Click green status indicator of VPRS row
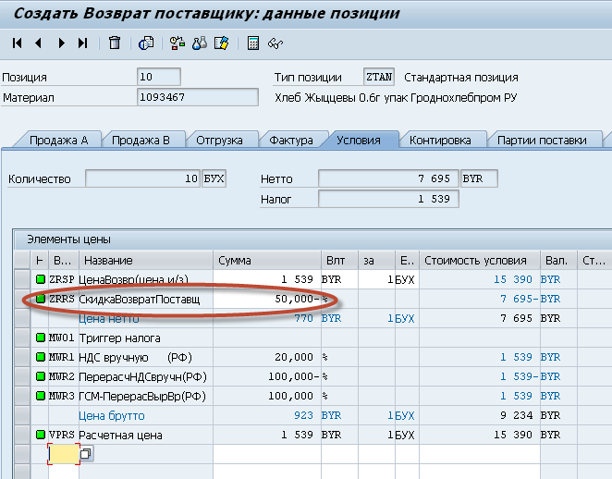This screenshot has width=612, height=479. (x=40, y=435)
